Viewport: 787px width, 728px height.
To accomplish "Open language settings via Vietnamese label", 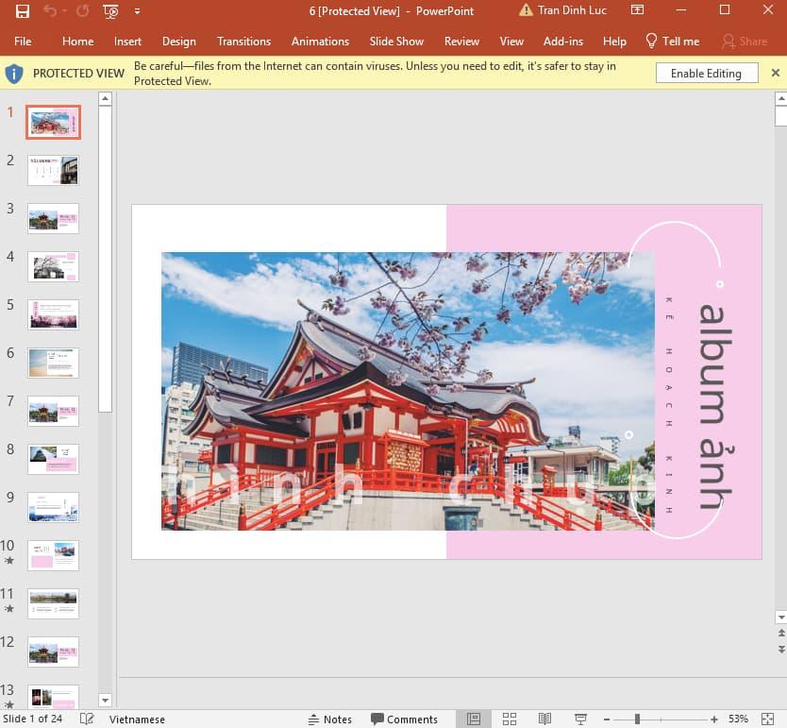I will (x=137, y=720).
